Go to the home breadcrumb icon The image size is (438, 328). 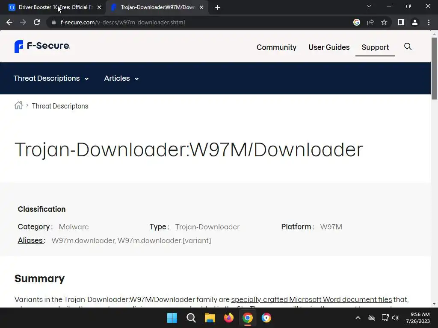point(19,105)
